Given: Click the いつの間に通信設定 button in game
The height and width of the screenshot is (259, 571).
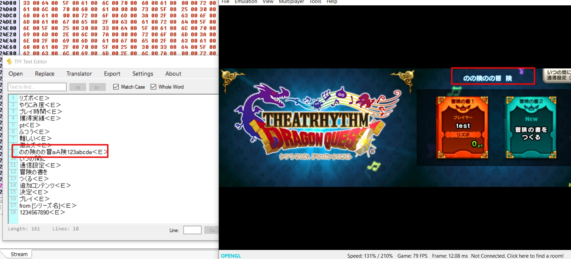Looking at the screenshot, I should (x=557, y=75).
